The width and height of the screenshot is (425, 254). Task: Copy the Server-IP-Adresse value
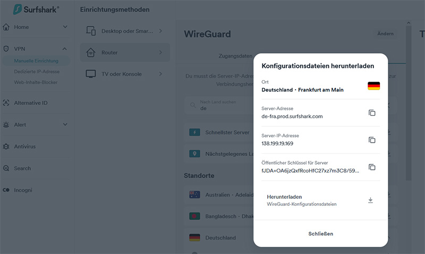372,140
